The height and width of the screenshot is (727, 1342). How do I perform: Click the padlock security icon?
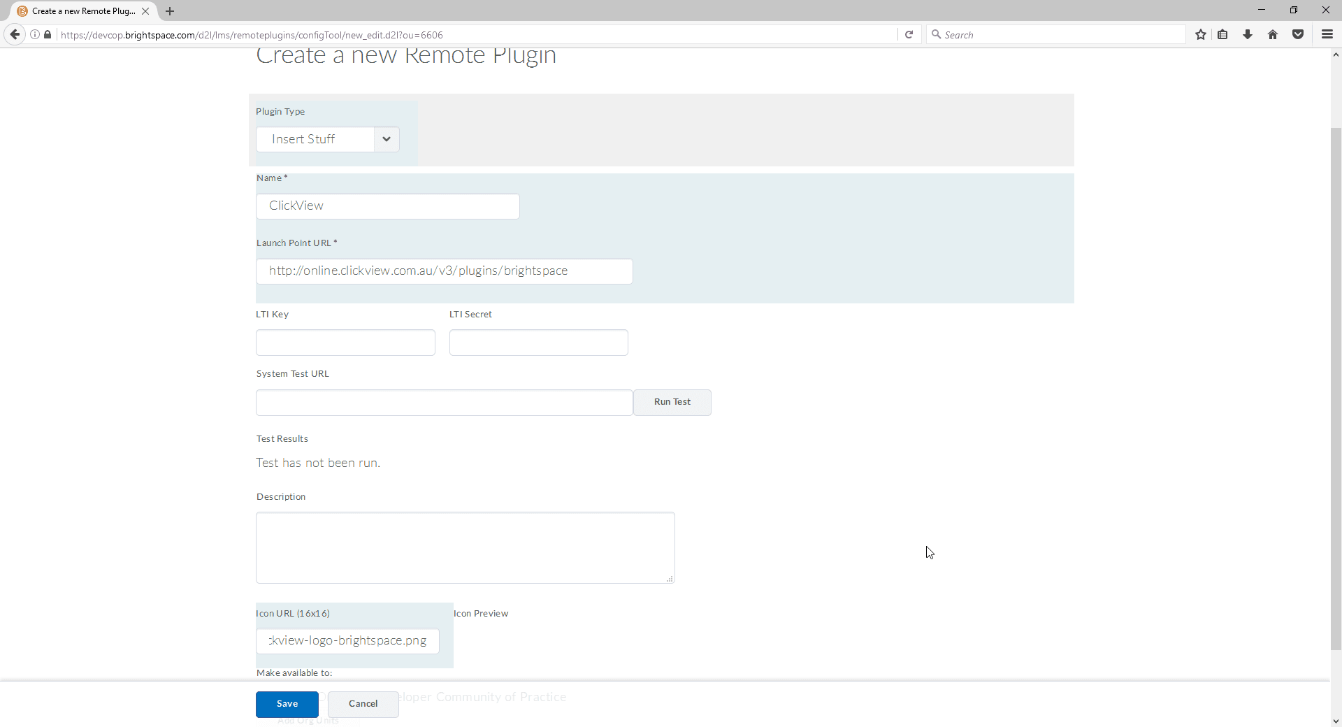tap(47, 34)
